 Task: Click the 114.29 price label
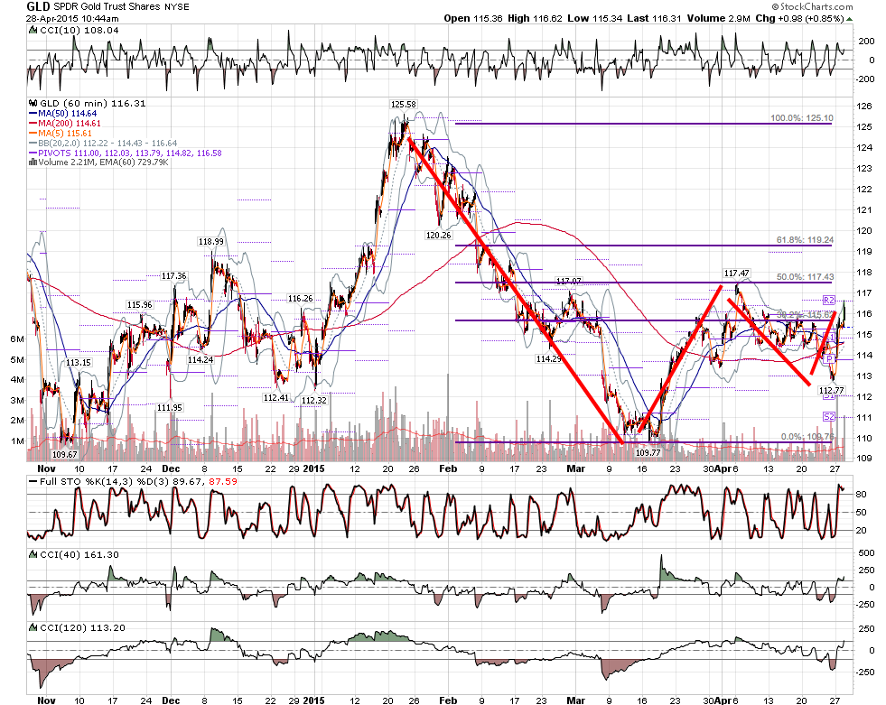[548, 358]
